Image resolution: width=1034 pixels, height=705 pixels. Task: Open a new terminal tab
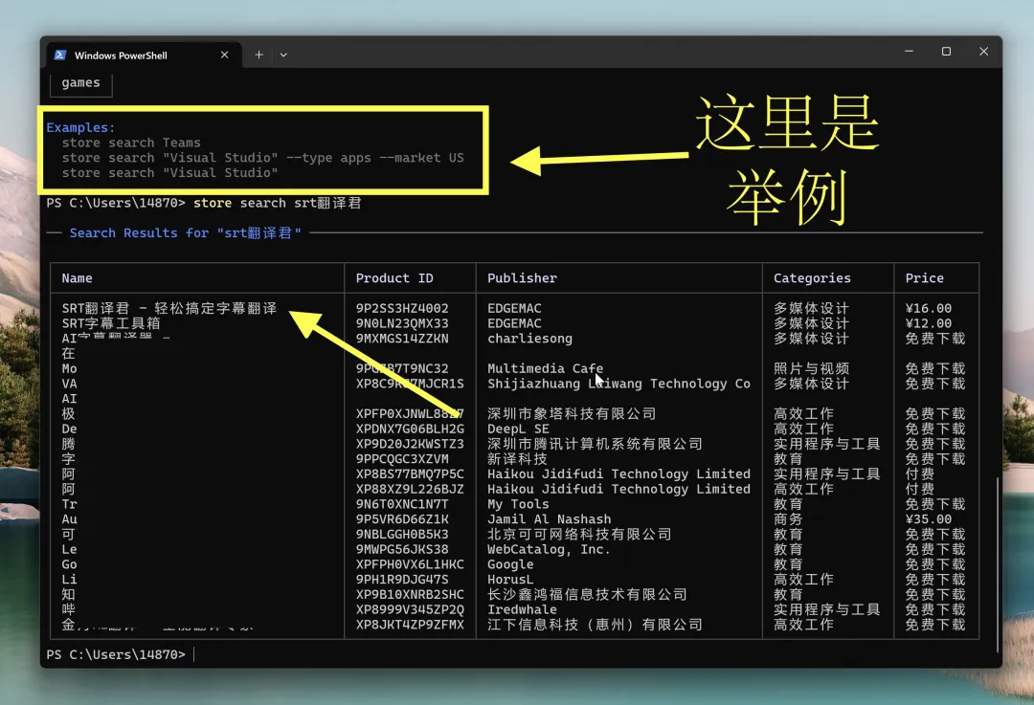pos(259,55)
